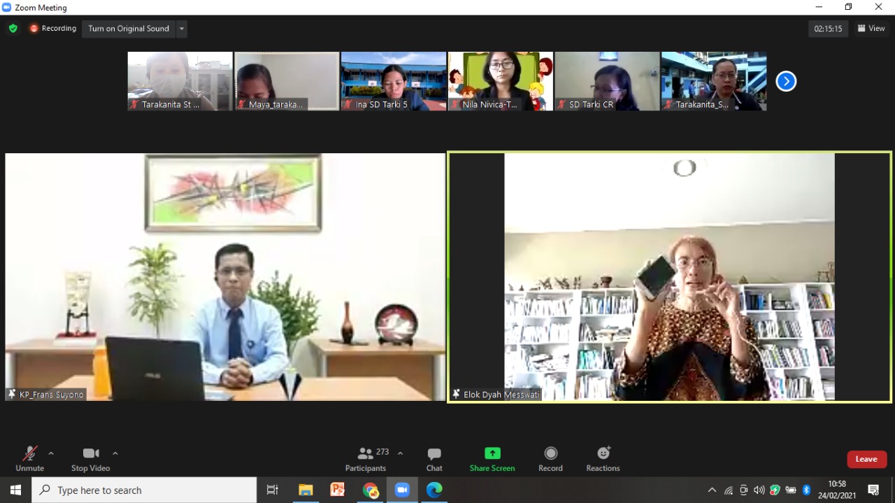Click the Zoom Meeting title bar icon
This screenshot has height=503, width=895.
pyautogui.click(x=7, y=8)
